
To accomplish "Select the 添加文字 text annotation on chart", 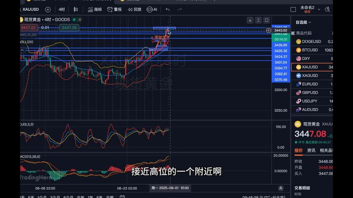I will [162, 37].
